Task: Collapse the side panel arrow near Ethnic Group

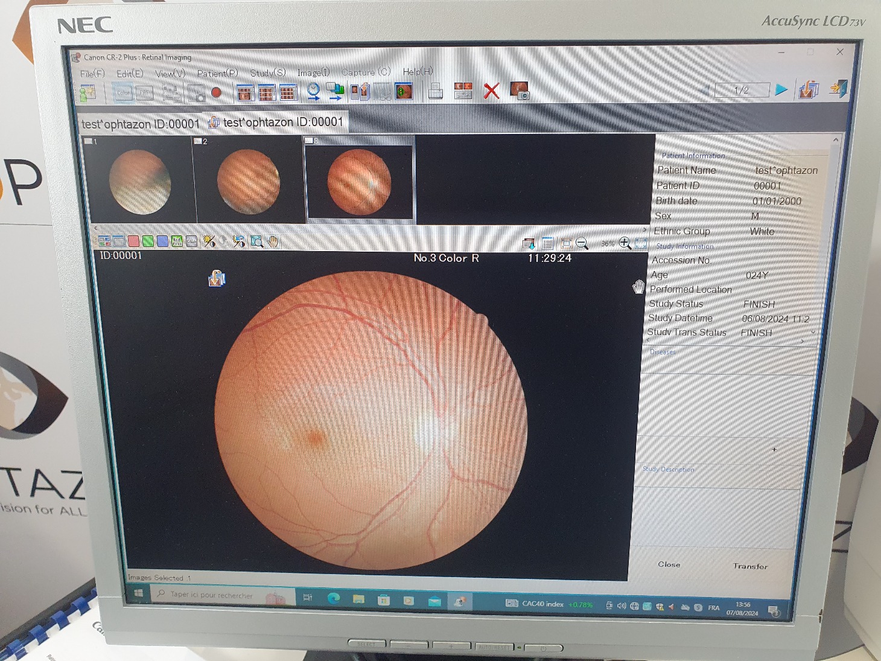Action: [645, 231]
